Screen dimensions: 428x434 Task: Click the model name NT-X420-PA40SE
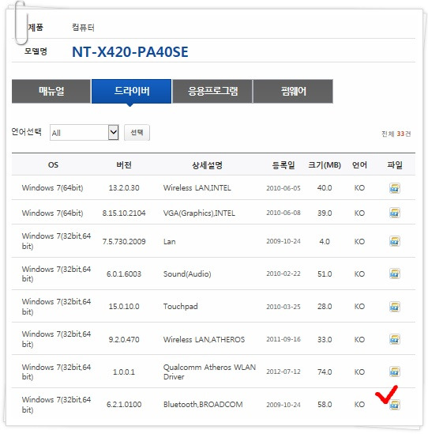pos(130,51)
